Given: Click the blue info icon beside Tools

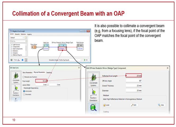Looking at the screenshot, I should coord(22,60).
